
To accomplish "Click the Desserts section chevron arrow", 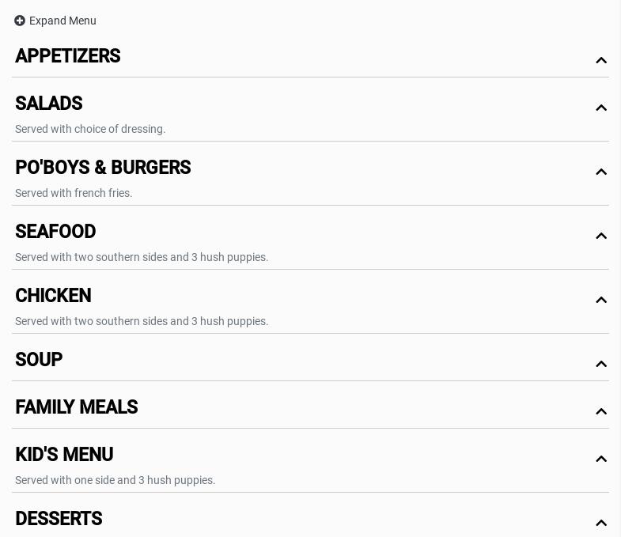I will (x=601, y=523).
